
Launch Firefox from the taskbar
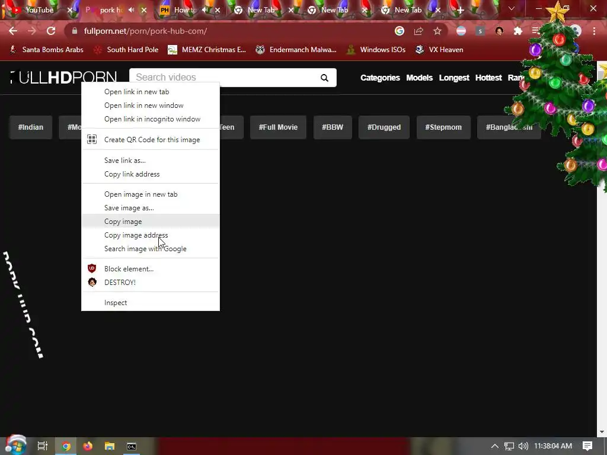click(88, 446)
